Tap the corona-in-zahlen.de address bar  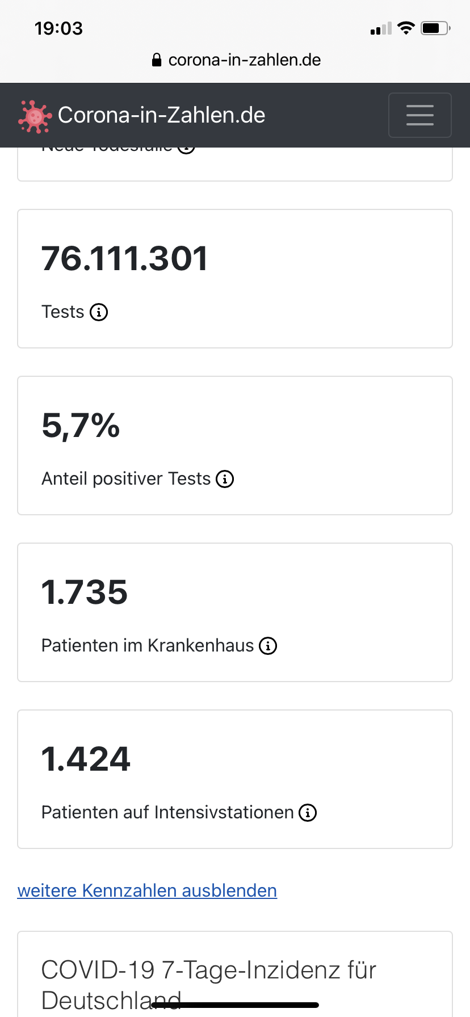[244, 60]
